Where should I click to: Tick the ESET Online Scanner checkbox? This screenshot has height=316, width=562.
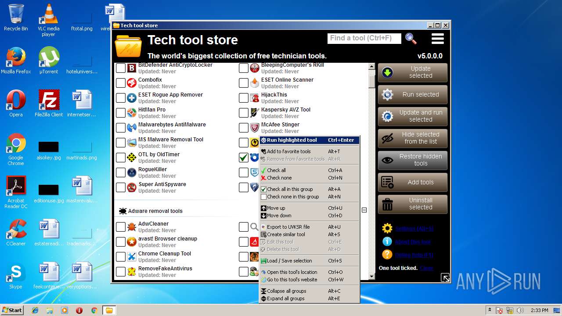(x=244, y=83)
